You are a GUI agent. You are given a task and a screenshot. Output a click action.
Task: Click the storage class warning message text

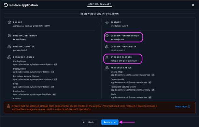(x=85, y=108)
